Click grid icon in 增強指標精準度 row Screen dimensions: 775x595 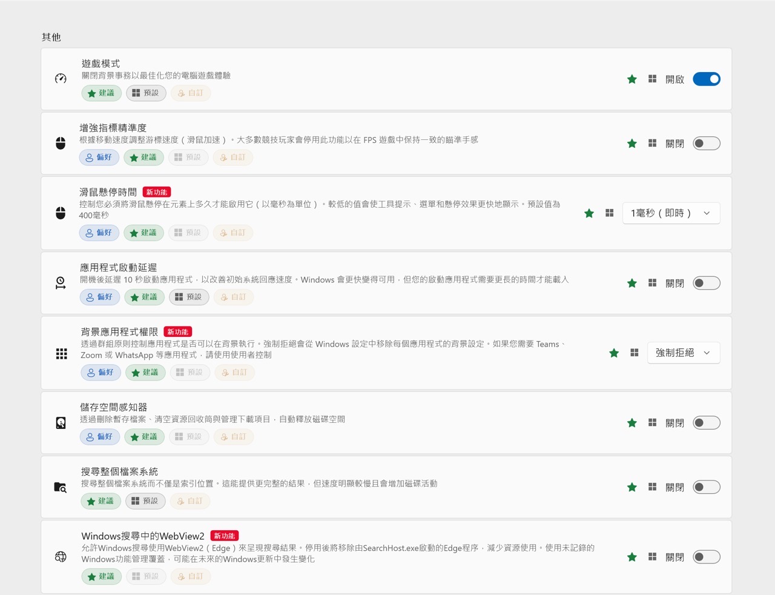click(652, 143)
